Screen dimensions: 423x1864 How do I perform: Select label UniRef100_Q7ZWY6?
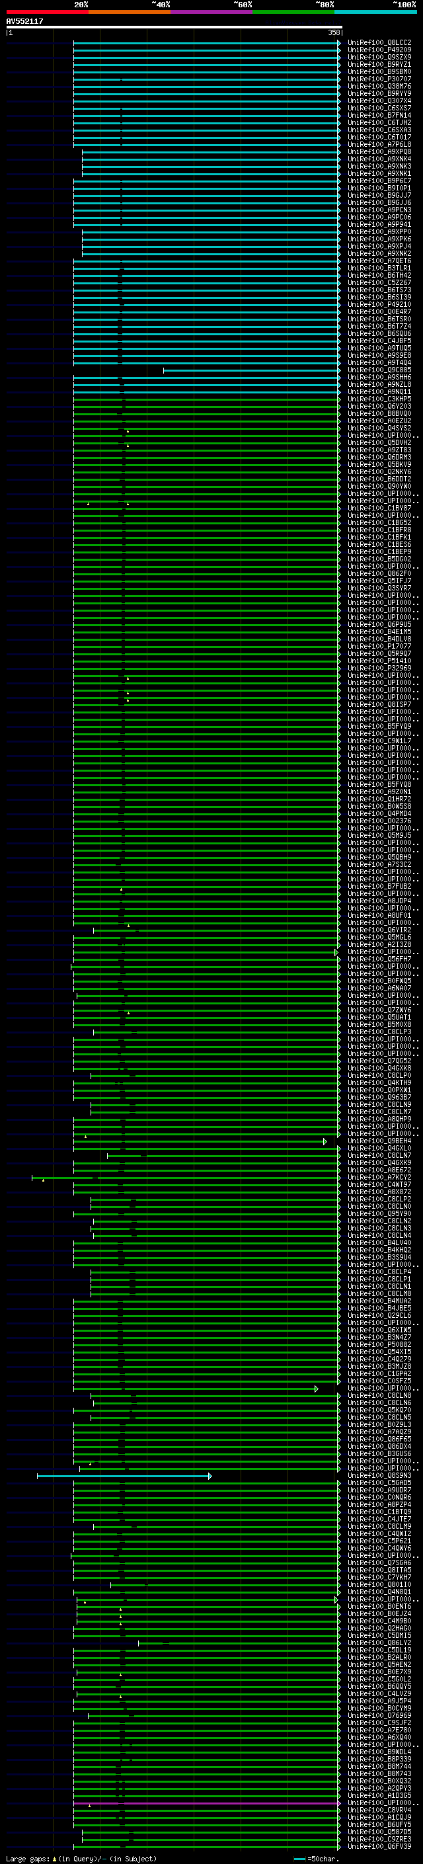click(x=379, y=1010)
